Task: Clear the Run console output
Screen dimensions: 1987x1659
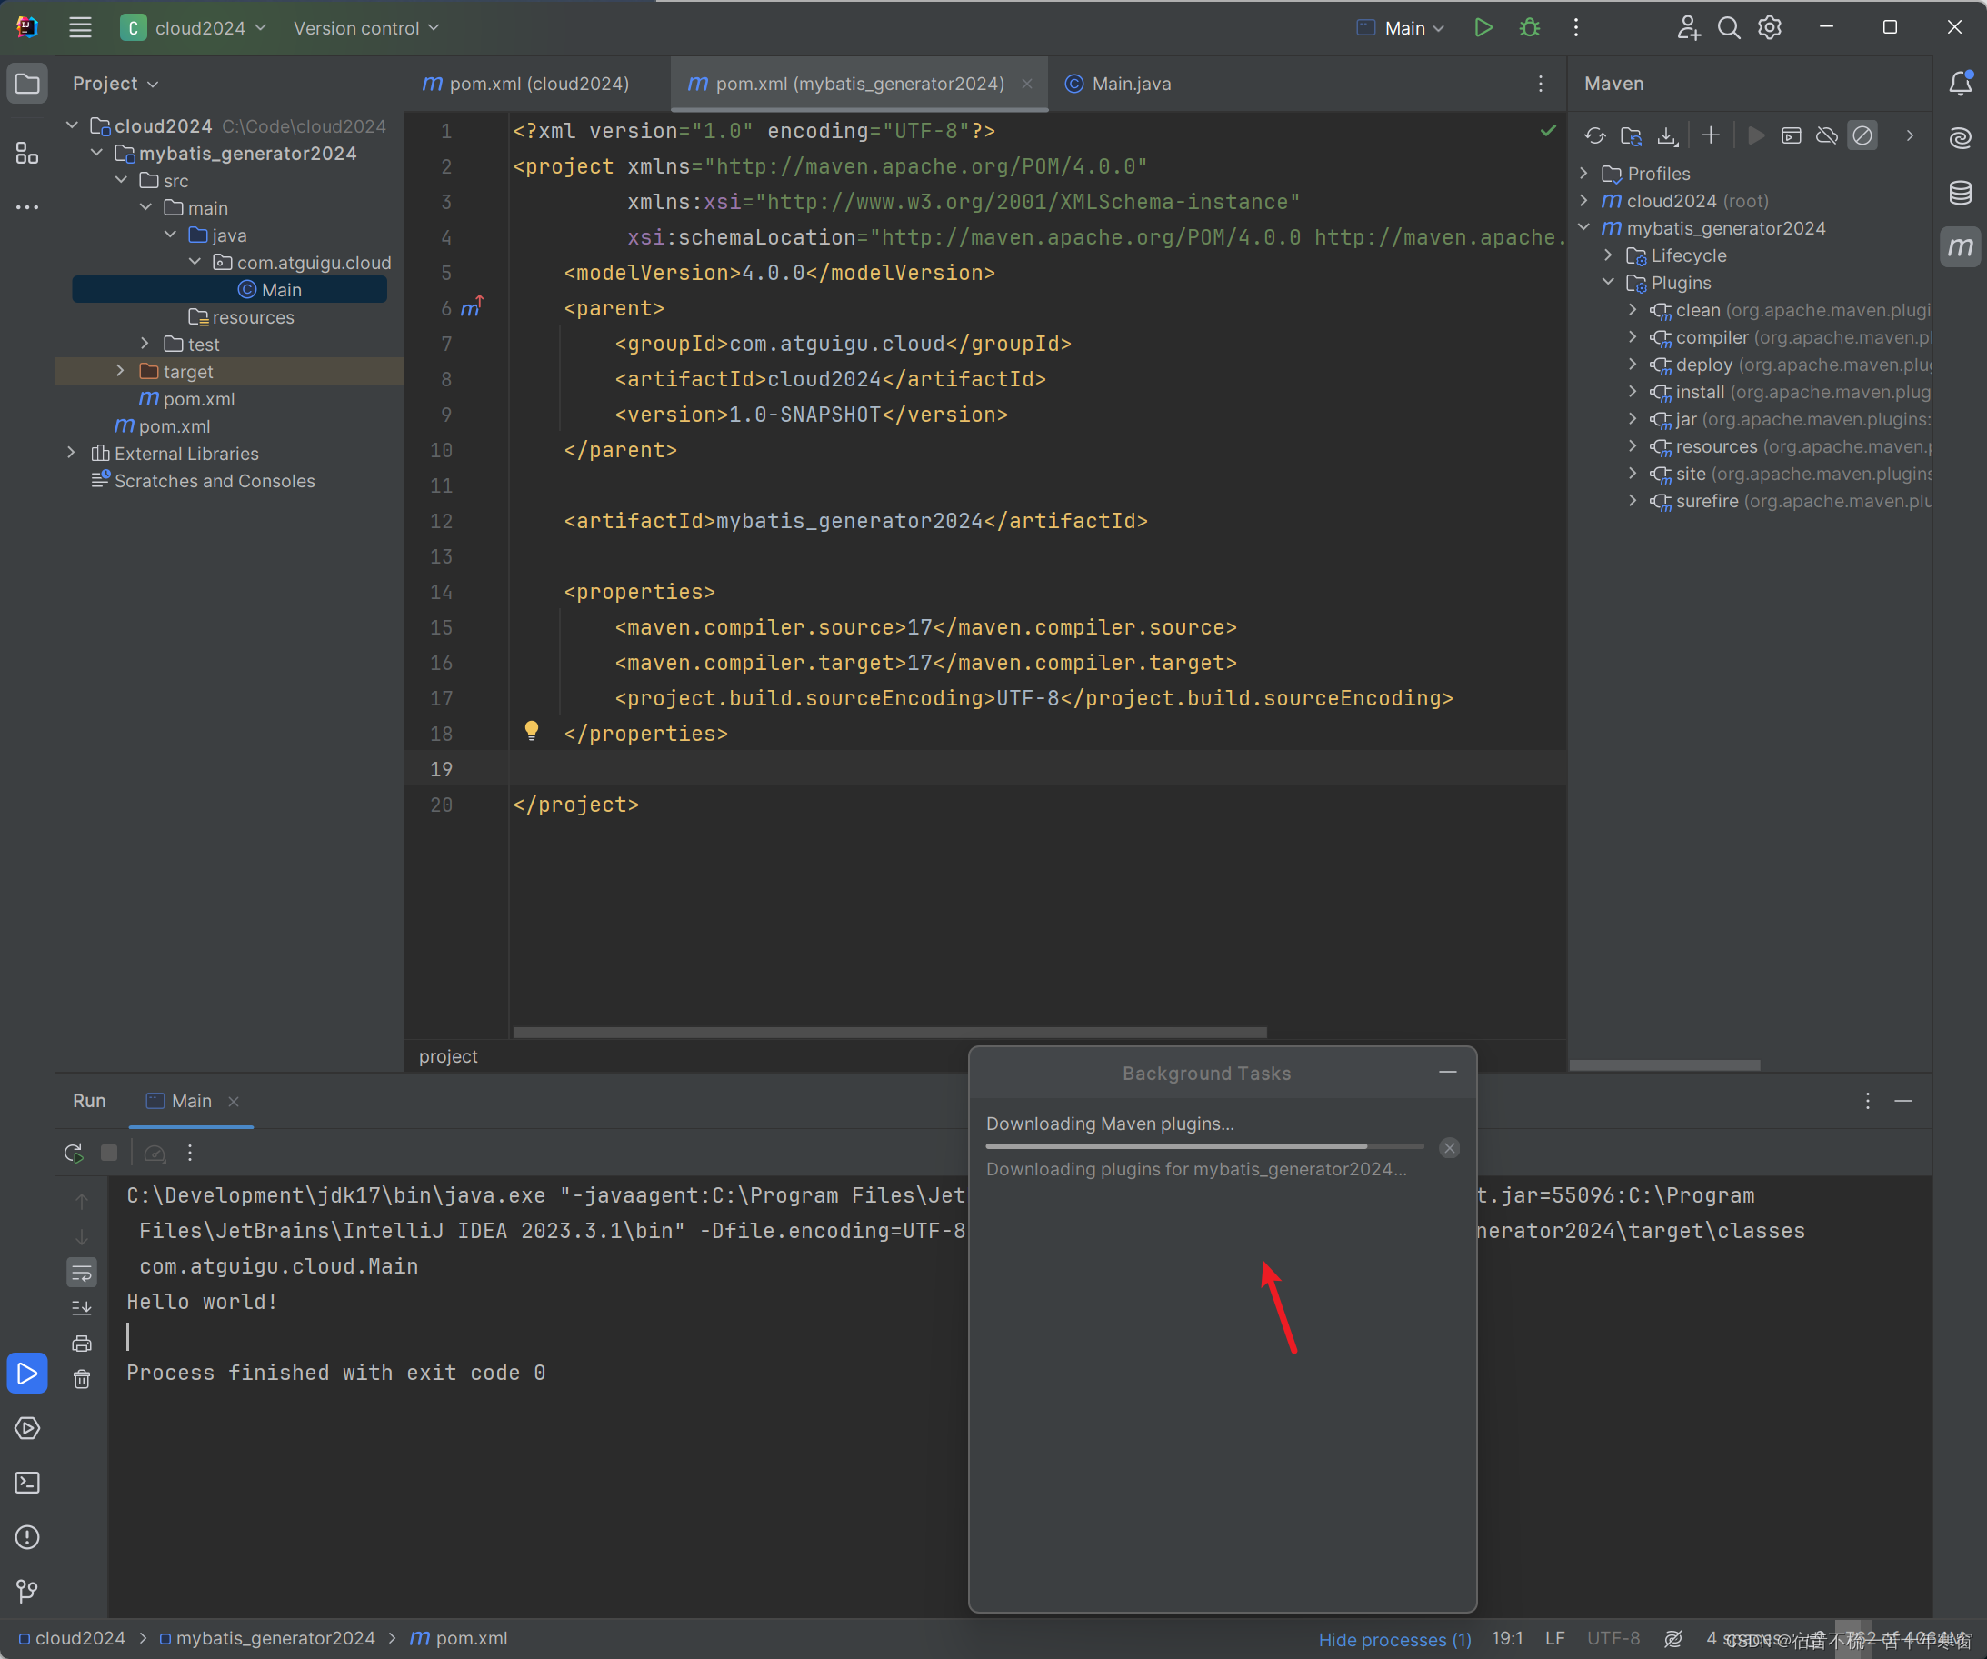Action: 83,1380
